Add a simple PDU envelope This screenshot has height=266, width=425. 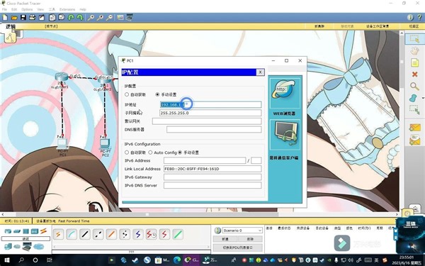coord(414,128)
